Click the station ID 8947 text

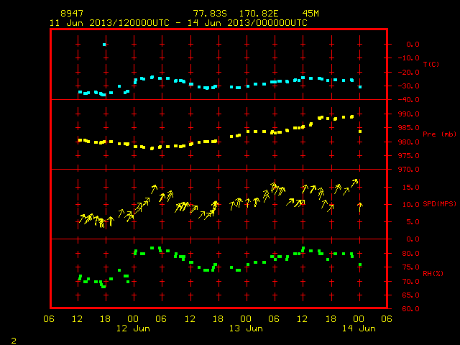[x=72, y=14]
